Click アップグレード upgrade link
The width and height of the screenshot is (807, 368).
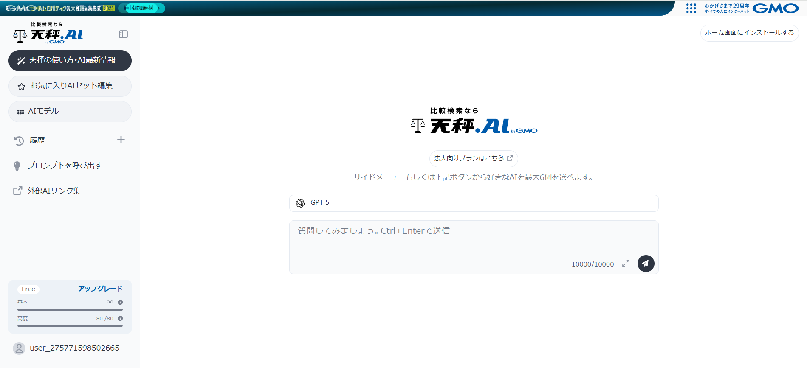[100, 289]
